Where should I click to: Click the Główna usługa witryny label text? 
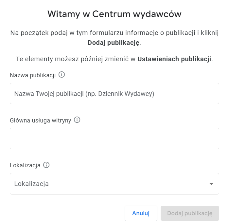(41, 121)
